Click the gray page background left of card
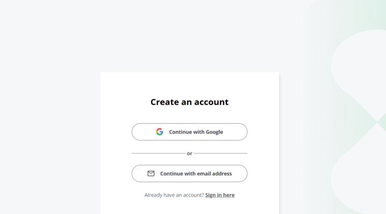The image size is (386, 214). pyautogui.click(x=48, y=120)
